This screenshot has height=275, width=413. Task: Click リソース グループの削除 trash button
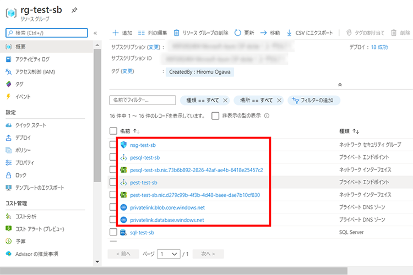200,33
